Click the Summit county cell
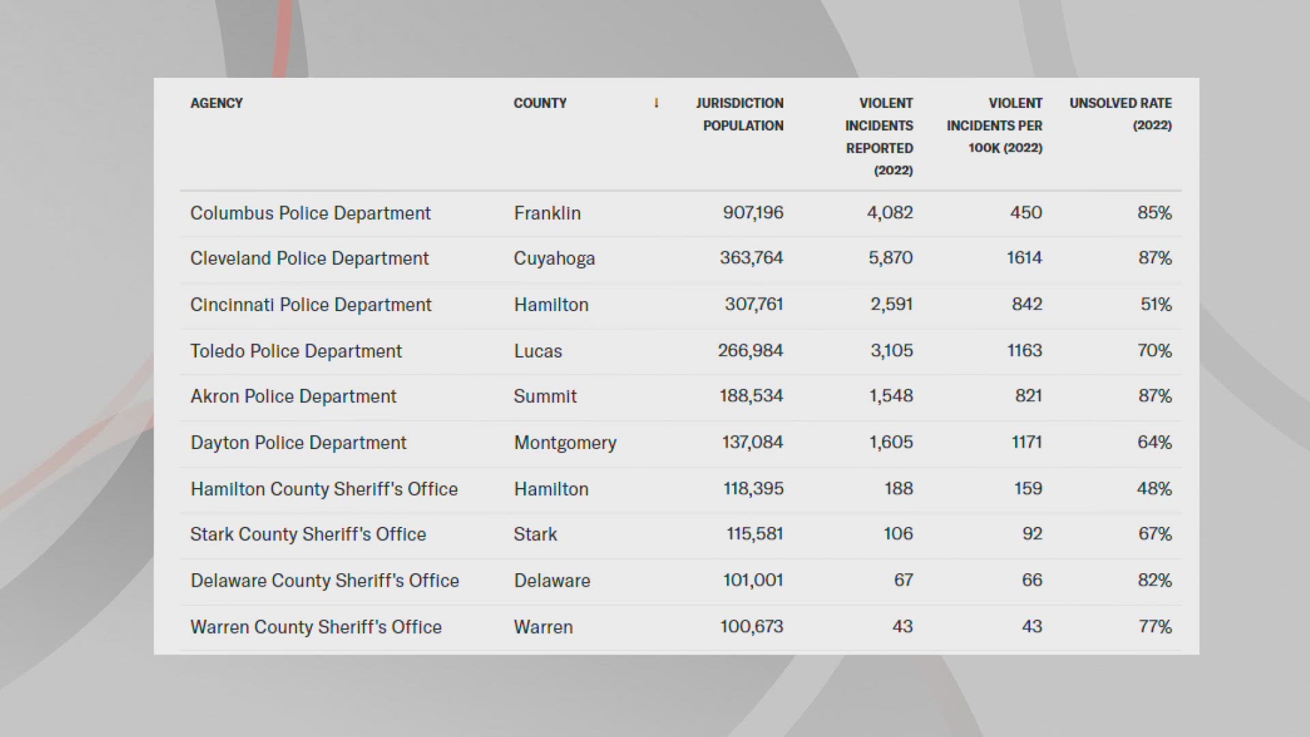 click(545, 396)
